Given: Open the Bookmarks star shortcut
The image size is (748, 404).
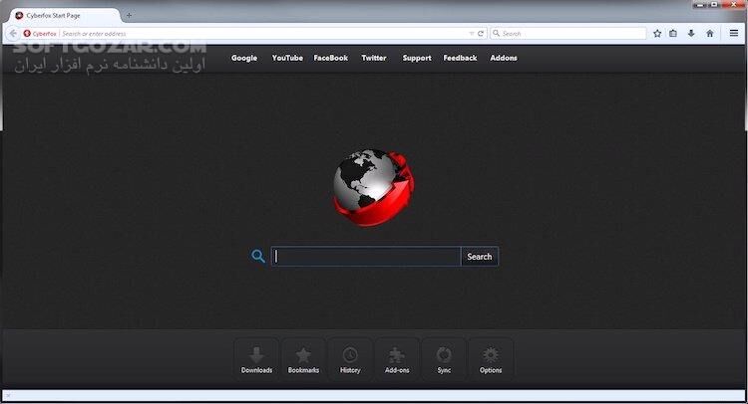Looking at the screenshot, I should point(303,359).
